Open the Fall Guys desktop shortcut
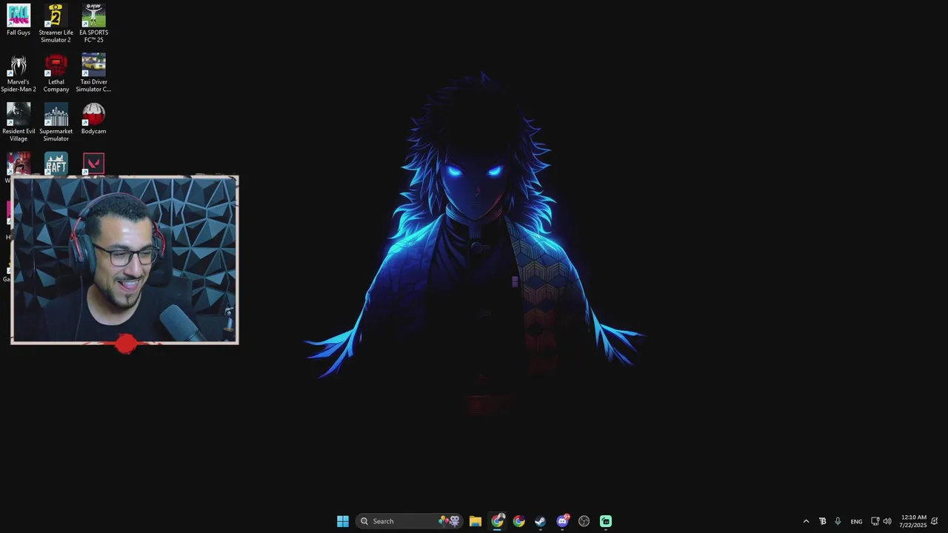The height and width of the screenshot is (533, 948). point(19,20)
